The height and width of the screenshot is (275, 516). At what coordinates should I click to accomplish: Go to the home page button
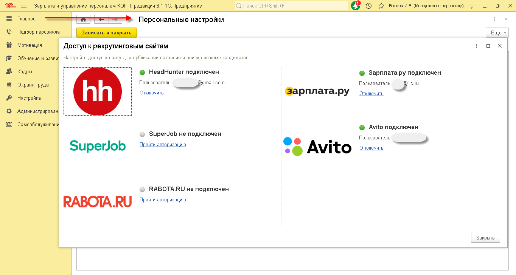pos(84,20)
